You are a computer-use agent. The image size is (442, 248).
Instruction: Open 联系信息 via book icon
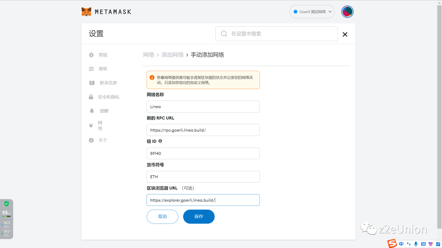point(91,83)
